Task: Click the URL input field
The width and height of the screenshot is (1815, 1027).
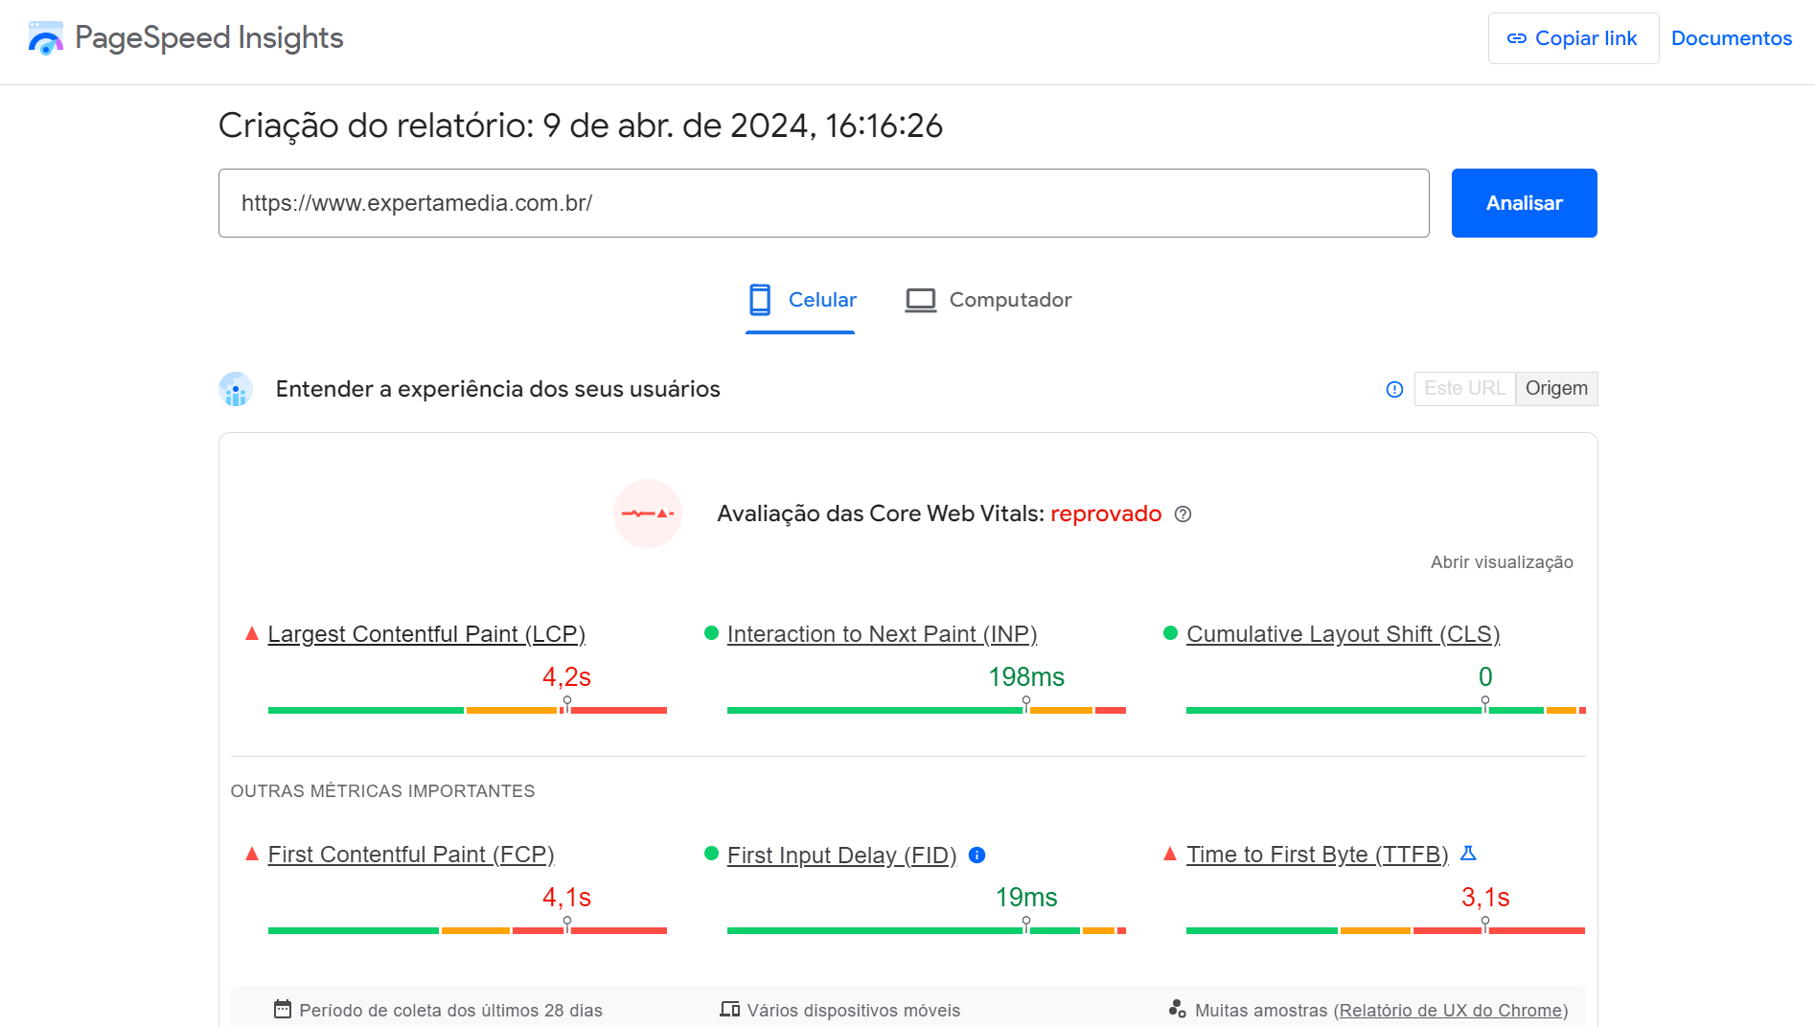Action: point(824,202)
